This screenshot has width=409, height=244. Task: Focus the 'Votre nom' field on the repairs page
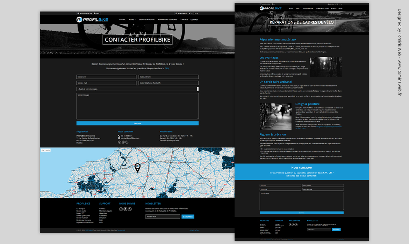pos(280,185)
